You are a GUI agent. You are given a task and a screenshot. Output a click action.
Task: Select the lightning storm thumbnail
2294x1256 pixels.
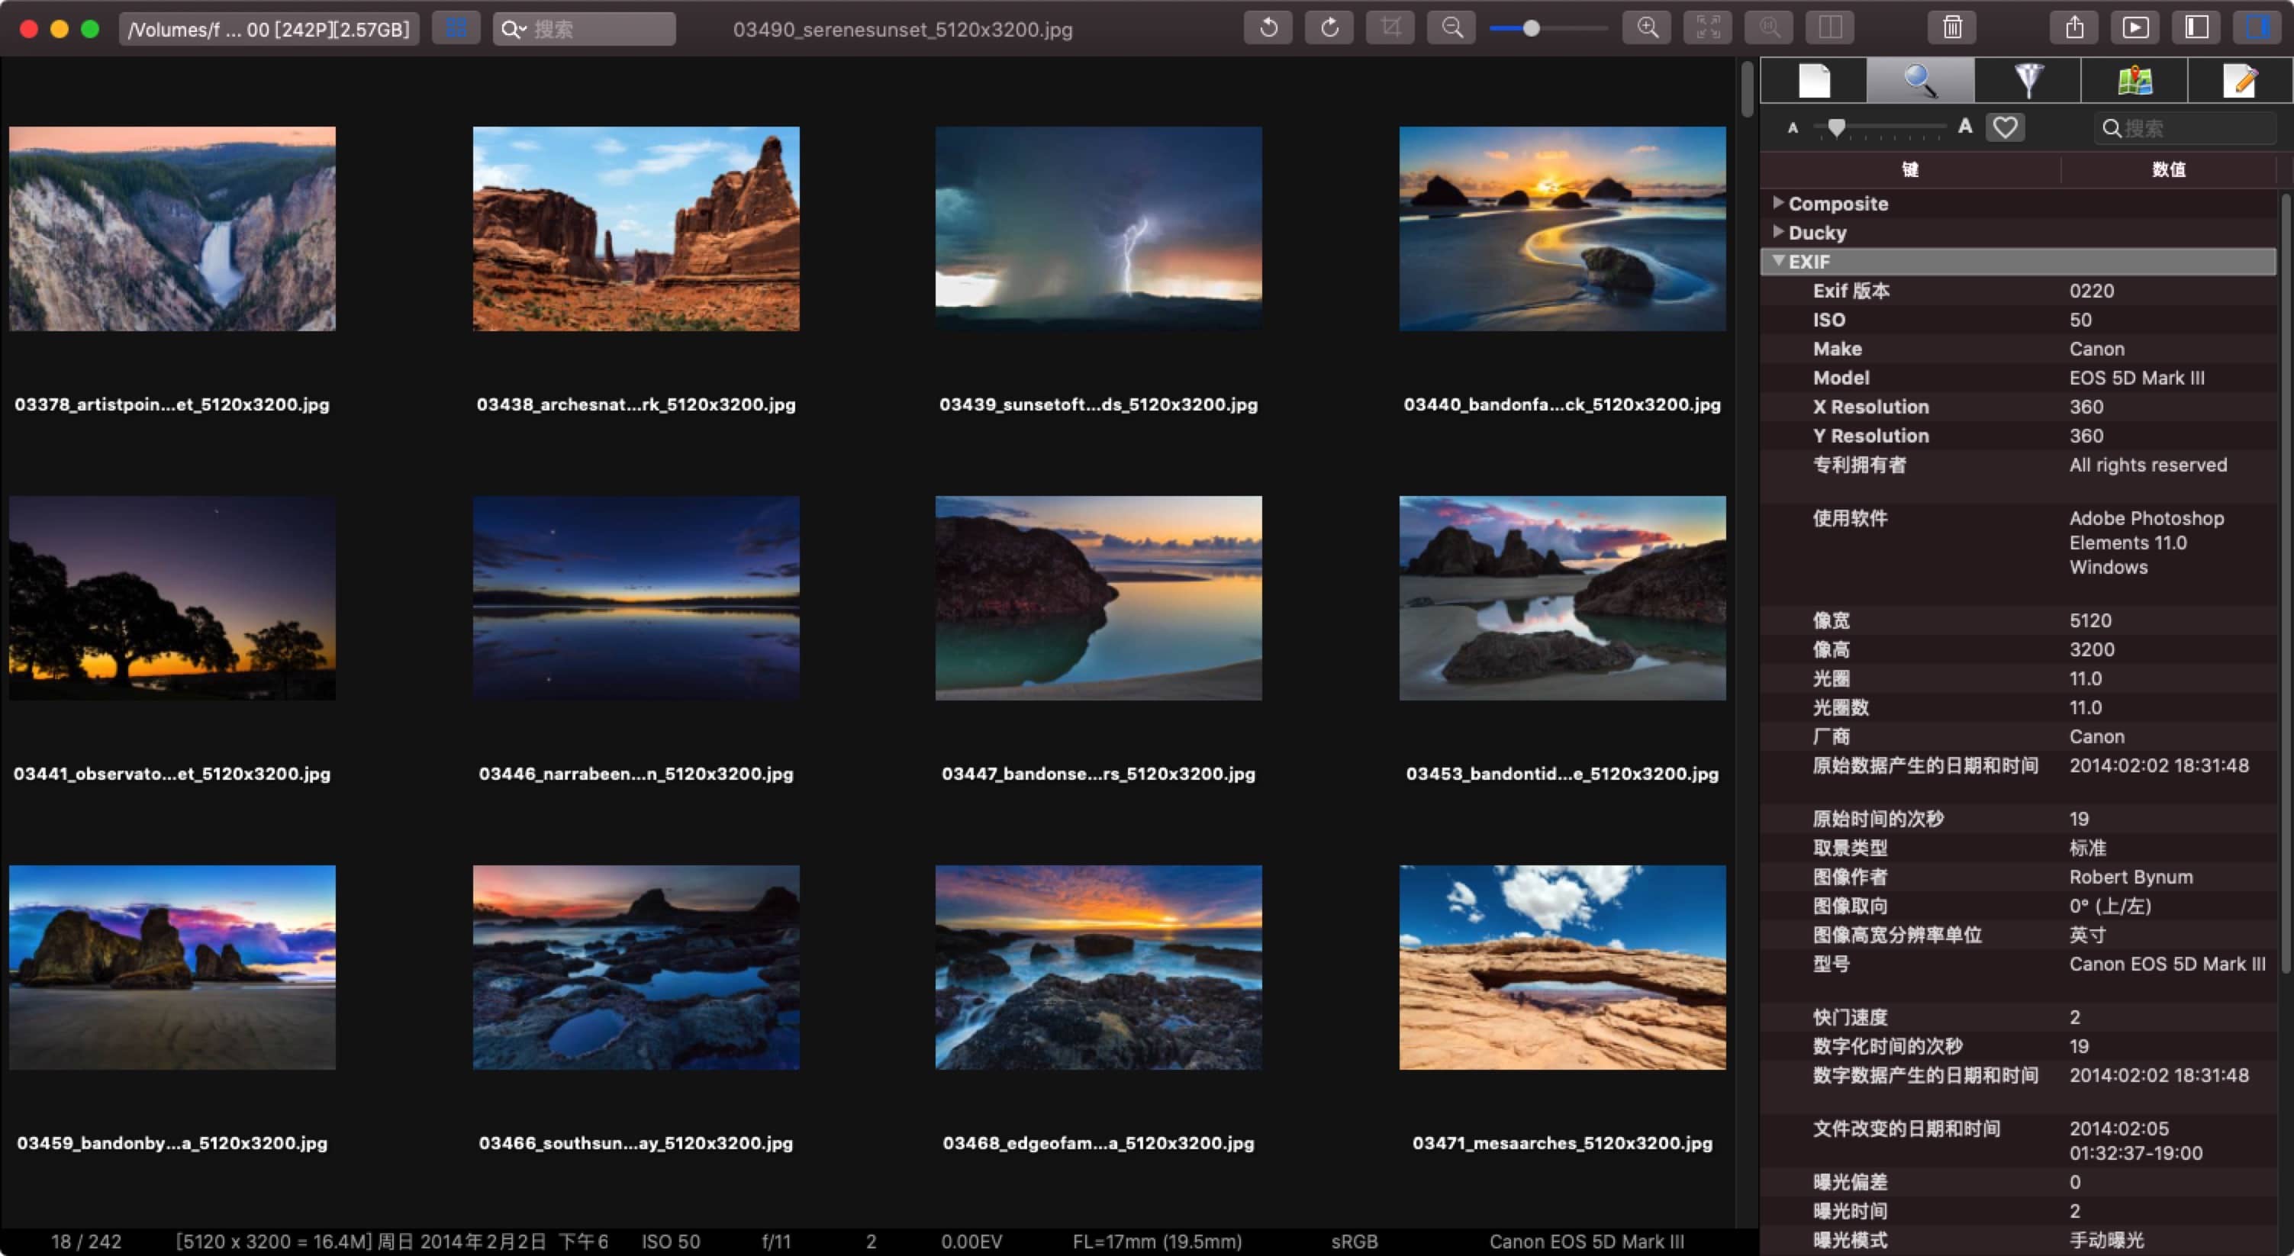[1098, 229]
